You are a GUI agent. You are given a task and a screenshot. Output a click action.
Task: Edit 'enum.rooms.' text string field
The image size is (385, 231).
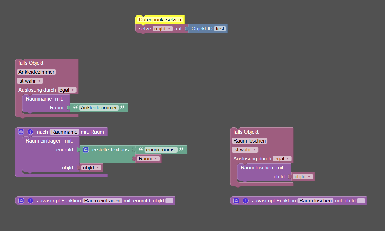[x=161, y=150]
